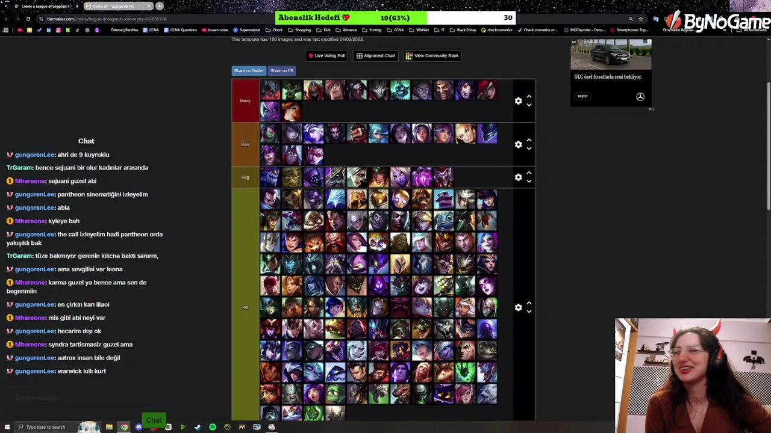Pick Anivia portrait in Kill tier
The width and height of the screenshot is (771, 433).
[x=335, y=199]
